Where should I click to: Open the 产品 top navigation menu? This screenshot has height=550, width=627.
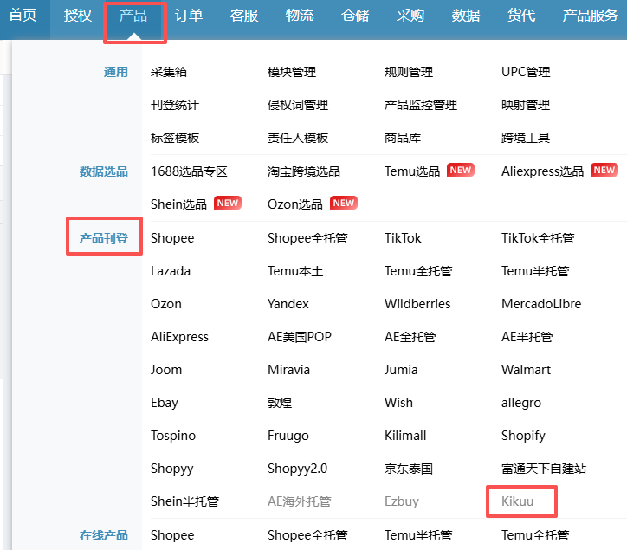click(133, 16)
